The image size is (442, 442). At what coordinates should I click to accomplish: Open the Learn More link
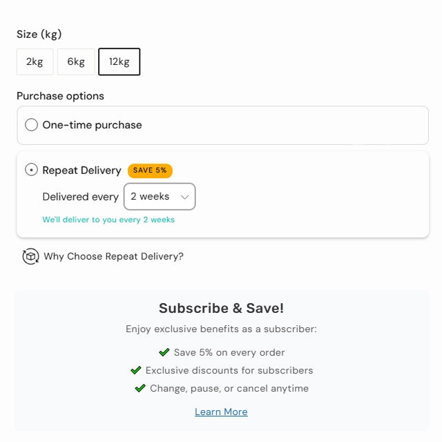coord(221,412)
